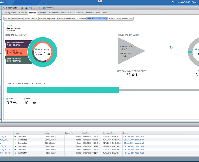
Task: Open the Networks tab
Action: pos(89,13)
